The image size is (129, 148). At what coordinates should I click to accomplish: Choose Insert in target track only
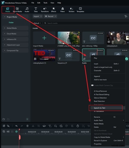tap(108, 67)
